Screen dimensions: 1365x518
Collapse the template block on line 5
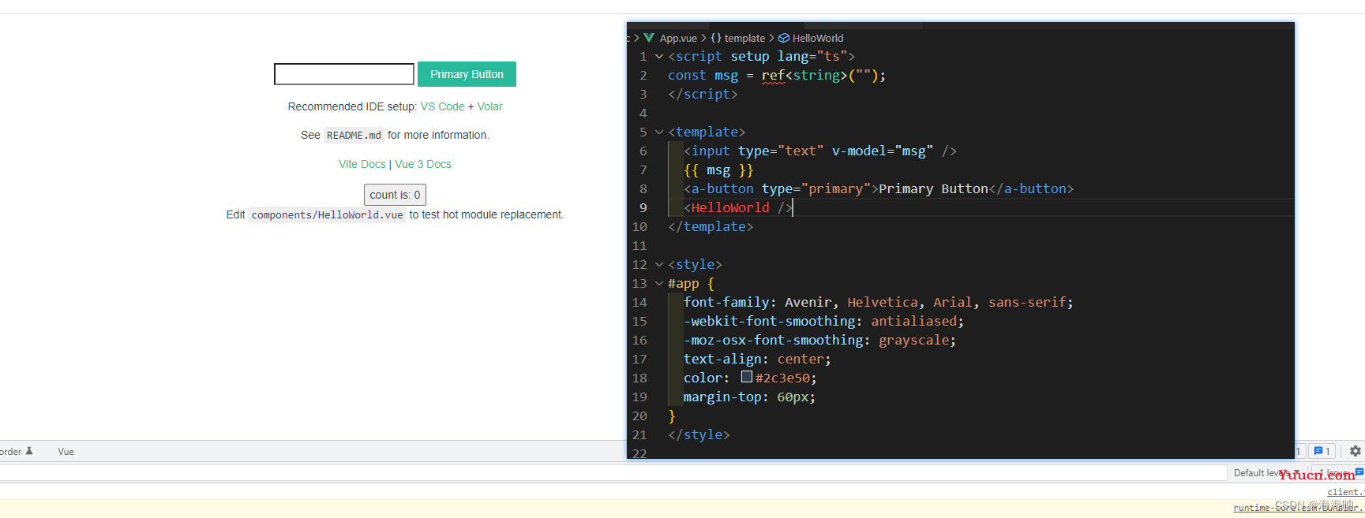click(659, 132)
